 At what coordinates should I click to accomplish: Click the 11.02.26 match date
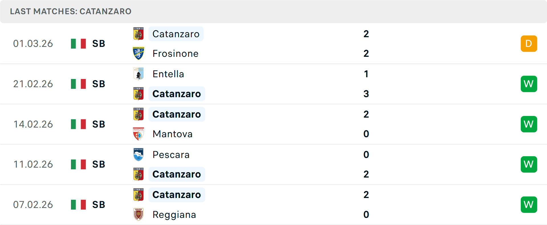coord(33,164)
